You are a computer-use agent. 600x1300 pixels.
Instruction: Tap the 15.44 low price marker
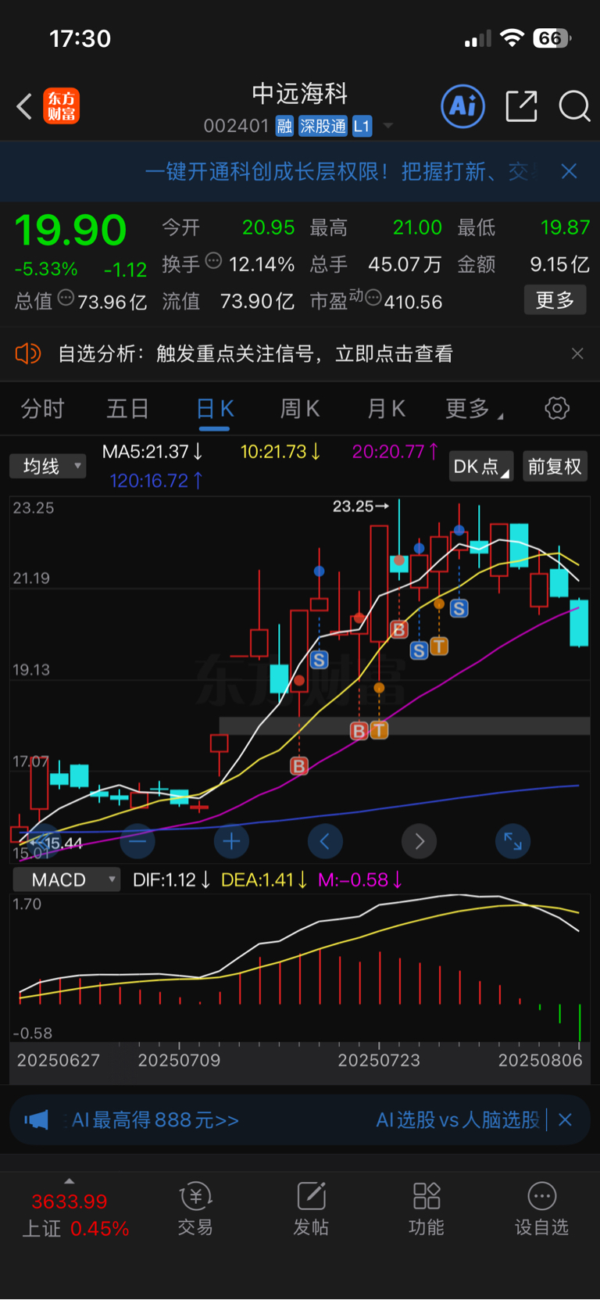click(55, 843)
